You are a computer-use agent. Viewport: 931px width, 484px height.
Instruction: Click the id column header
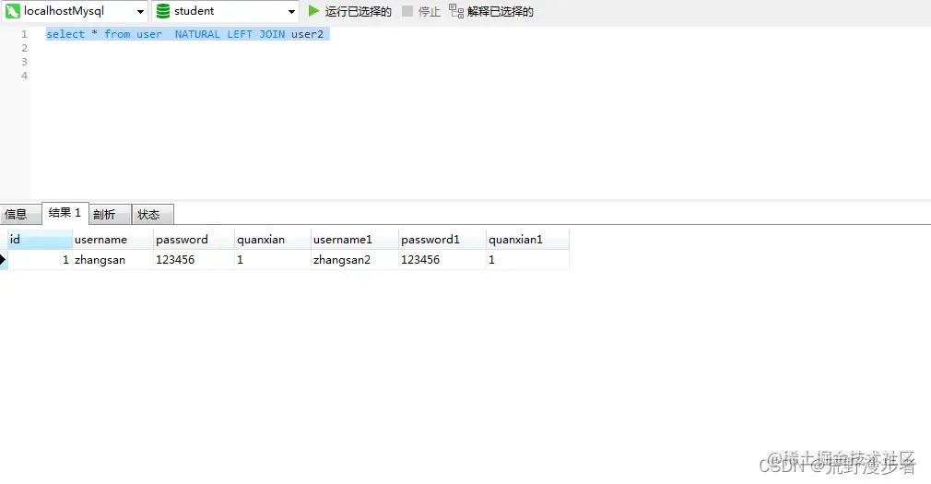40,240
